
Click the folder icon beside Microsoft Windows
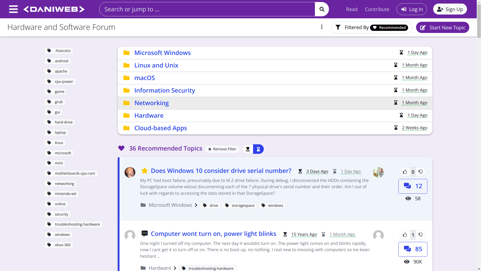tap(127, 53)
